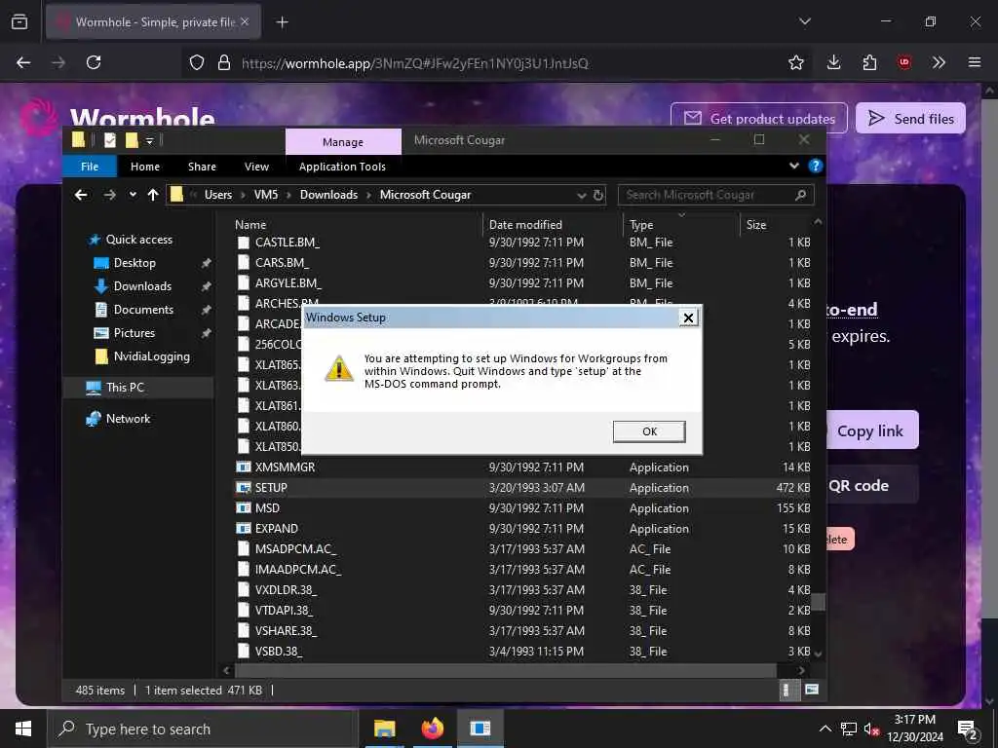Image resolution: width=998 pixels, height=748 pixels.
Task: Click the quick access Properties toolbar icon
Action: (x=110, y=140)
